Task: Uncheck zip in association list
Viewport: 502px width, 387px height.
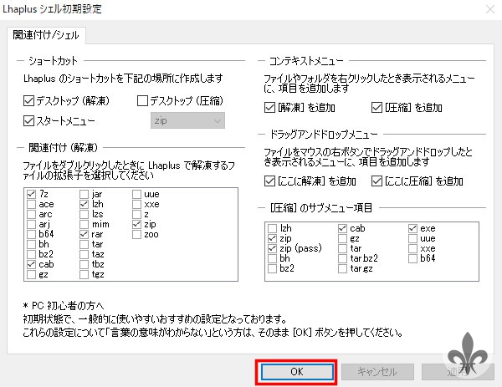Action: 136,224
